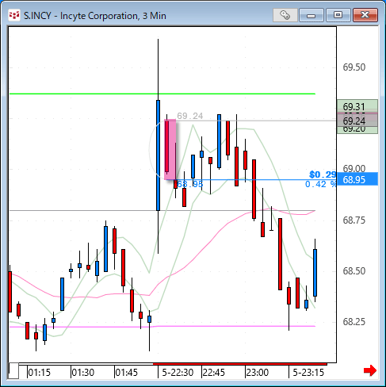Image resolution: width=386 pixels, height=387 pixels.
Task: Click the red arrow at bottom right
Action: [x=370, y=370]
